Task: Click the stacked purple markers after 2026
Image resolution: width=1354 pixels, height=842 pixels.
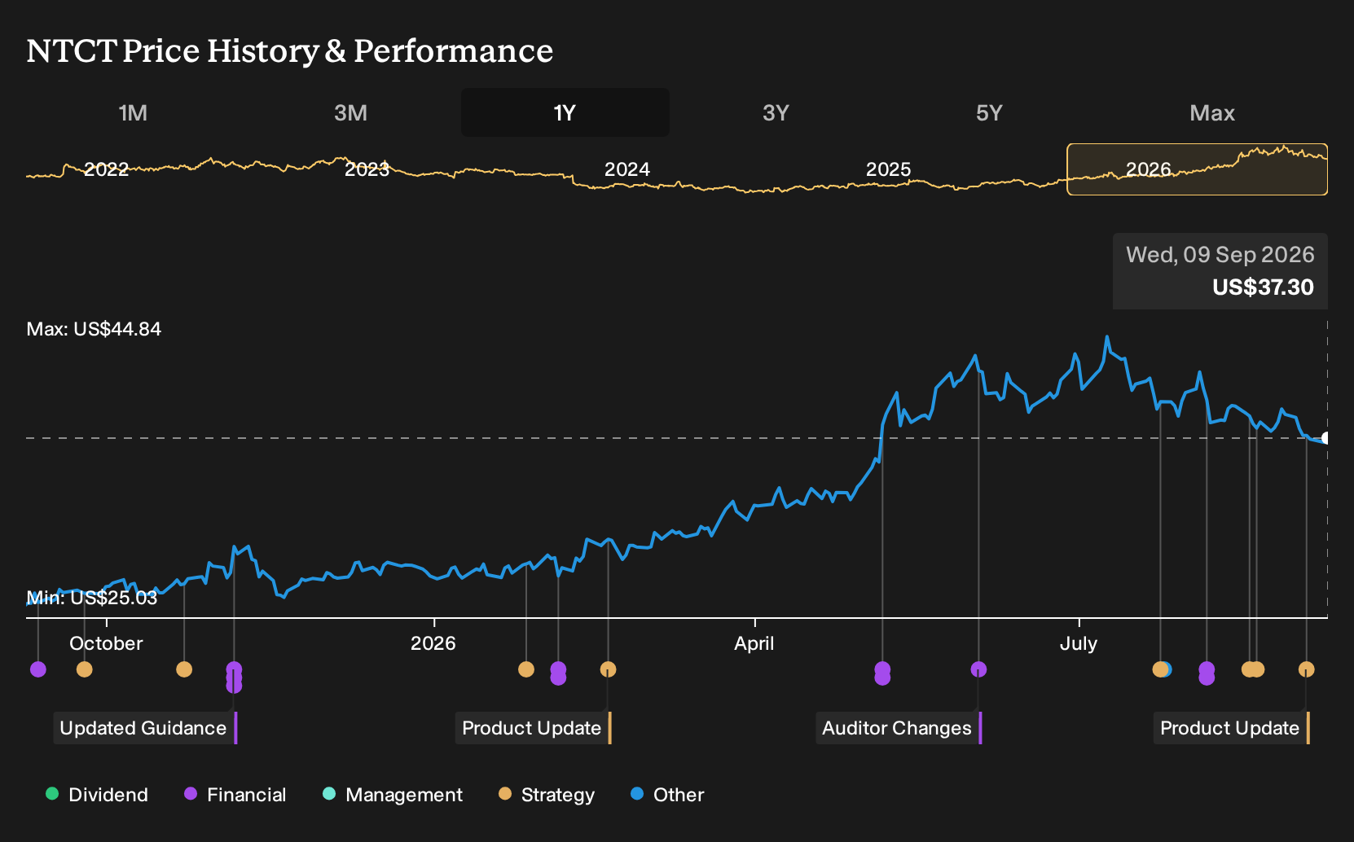Action: point(558,673)
